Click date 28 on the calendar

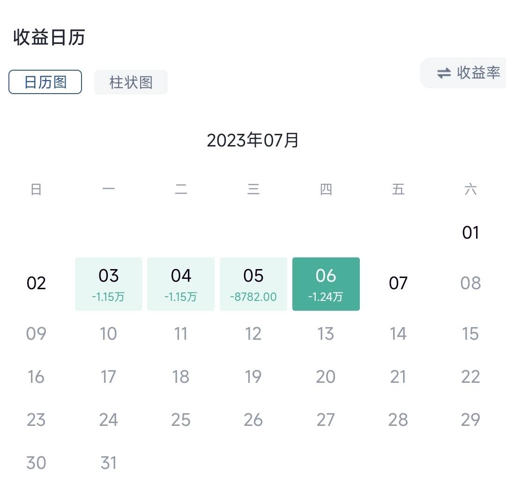[398, 420]
